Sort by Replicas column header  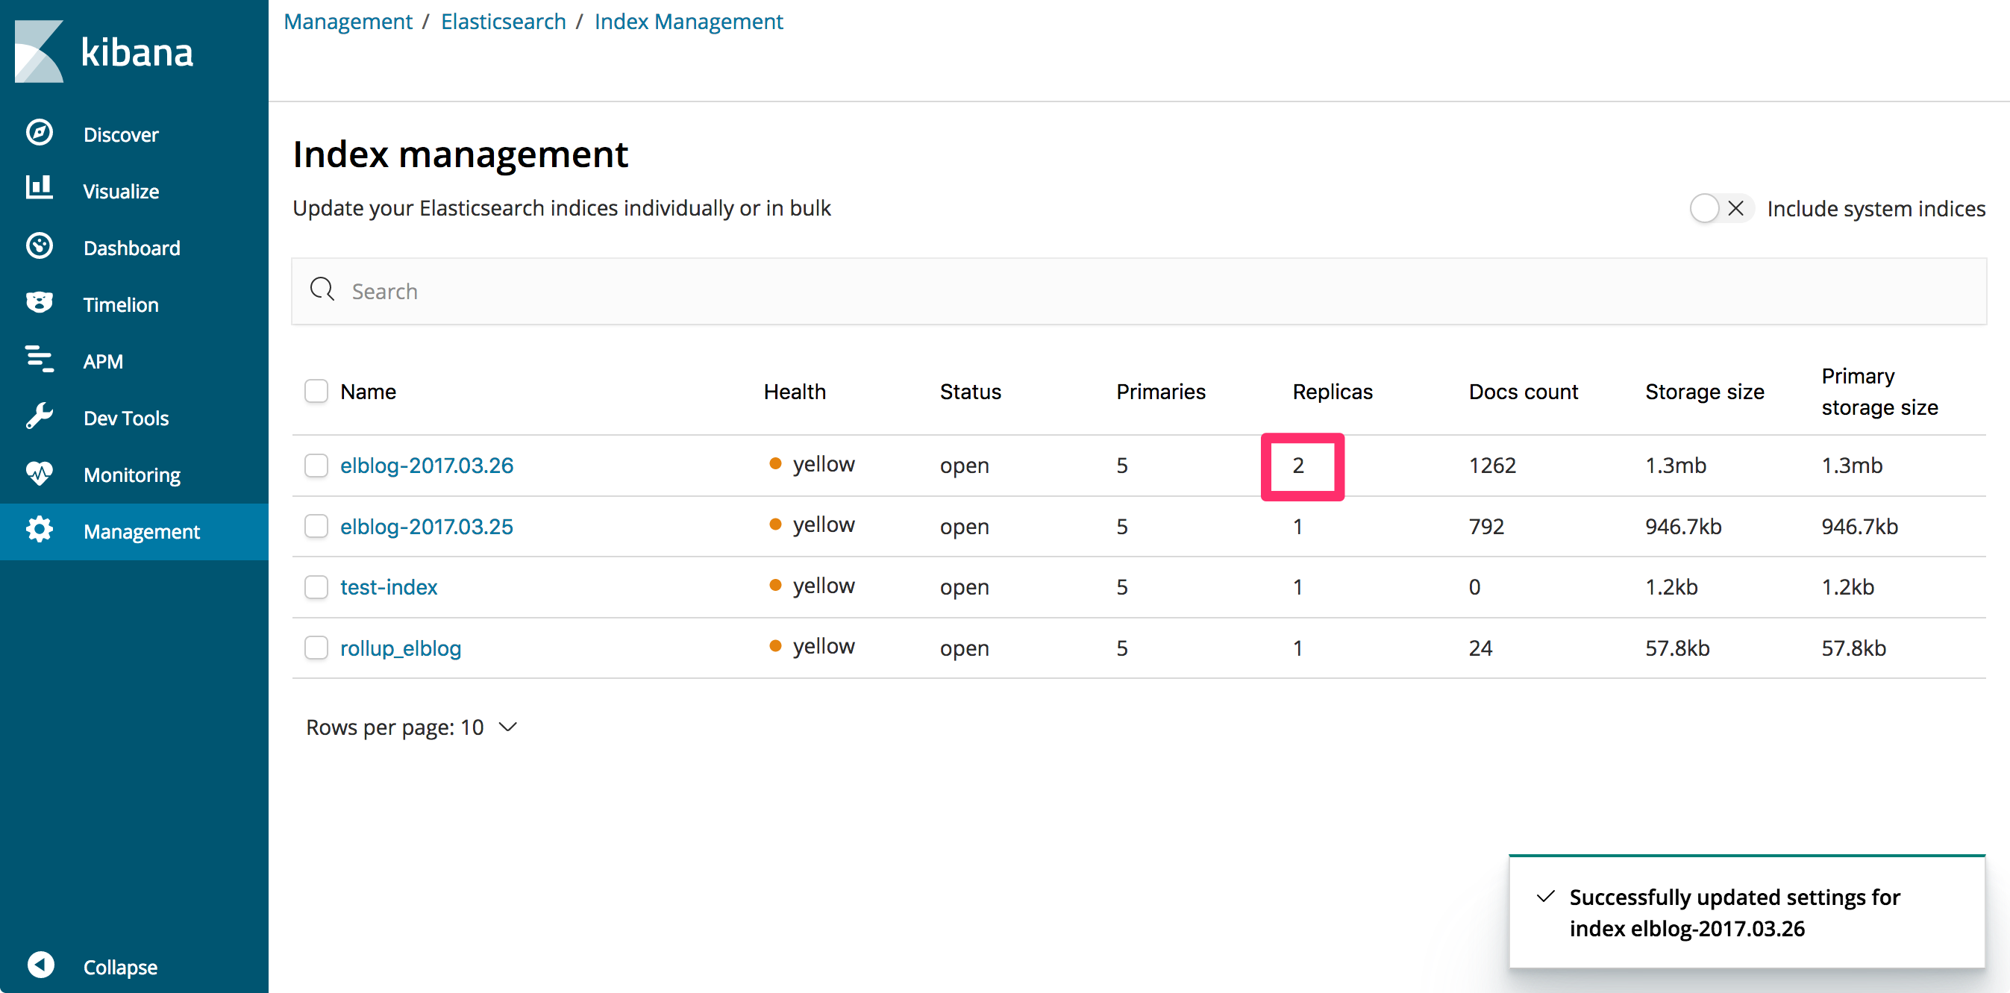[x=1332, y=392]
